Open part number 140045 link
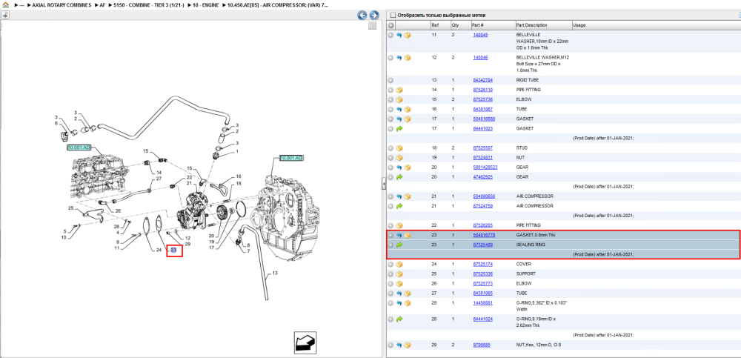The image size is (741, 358). point(481,35)
